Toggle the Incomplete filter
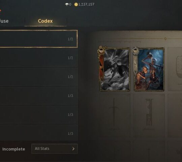Image resolution: width=182 pixels, height=162 pixels. click(x=13, y=149)
